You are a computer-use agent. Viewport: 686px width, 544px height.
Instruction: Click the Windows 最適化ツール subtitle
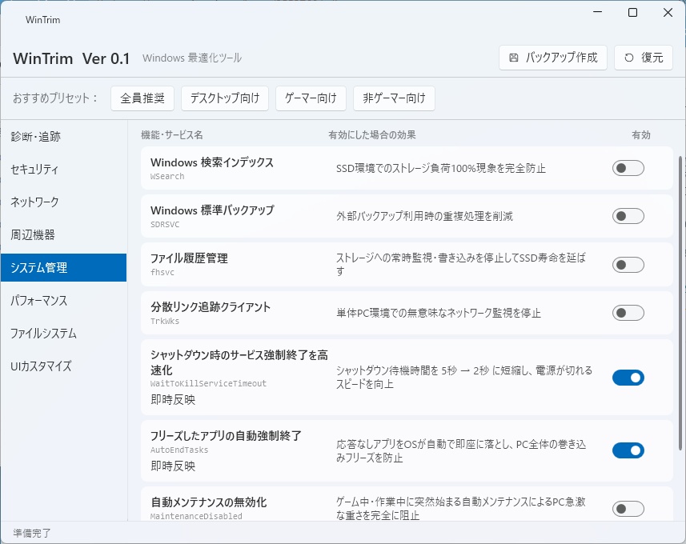point(192,58)
